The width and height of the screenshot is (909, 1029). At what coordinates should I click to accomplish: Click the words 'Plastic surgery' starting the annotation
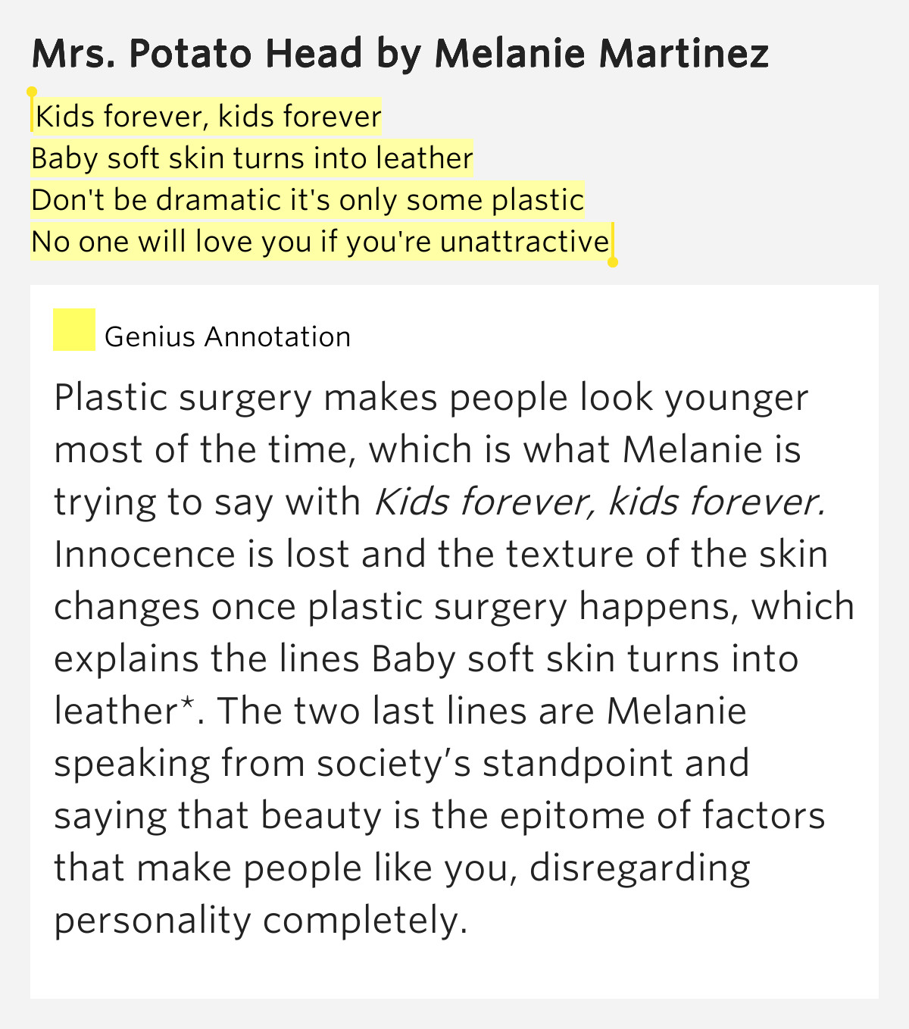tap(183, 399)
